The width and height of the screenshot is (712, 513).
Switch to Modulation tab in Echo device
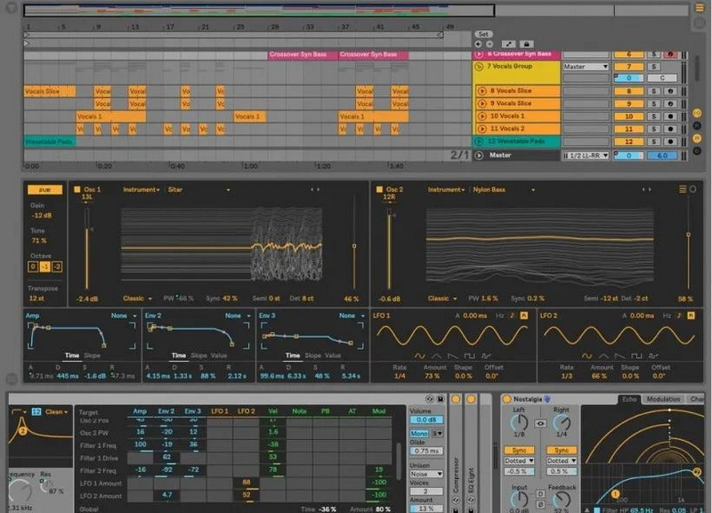663,399
